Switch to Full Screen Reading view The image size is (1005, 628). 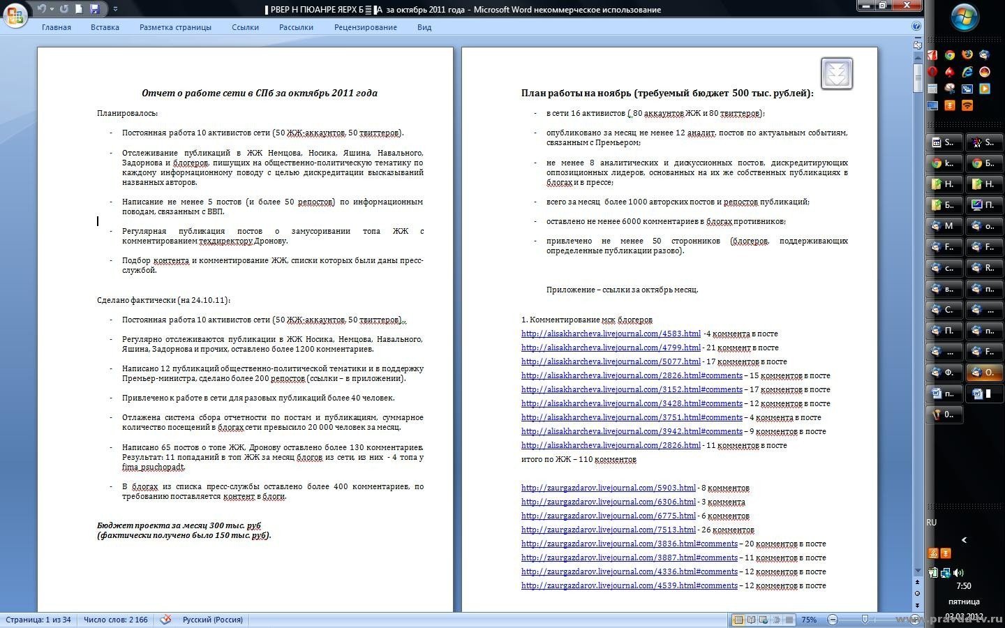point(751,620)
